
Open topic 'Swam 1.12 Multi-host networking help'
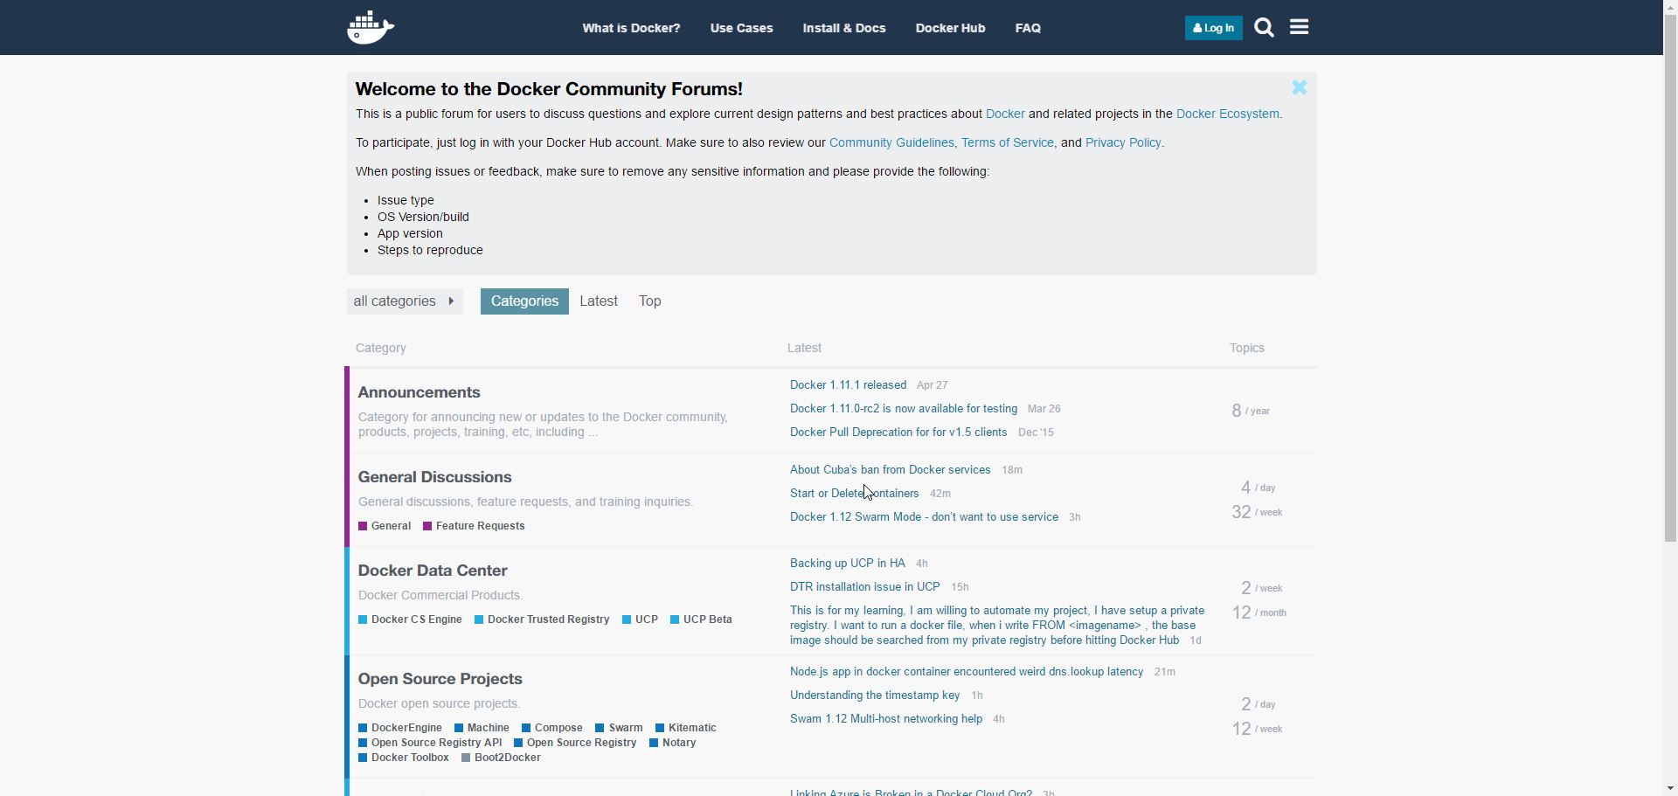click(886, 719)
